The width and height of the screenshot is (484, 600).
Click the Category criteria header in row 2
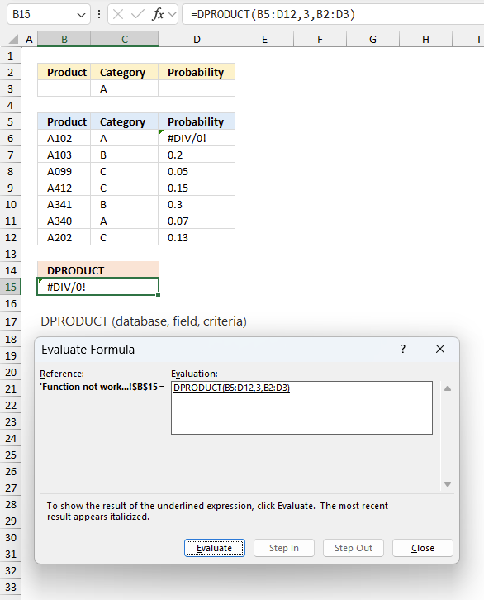pyautogui.click(x=125, y=73)
